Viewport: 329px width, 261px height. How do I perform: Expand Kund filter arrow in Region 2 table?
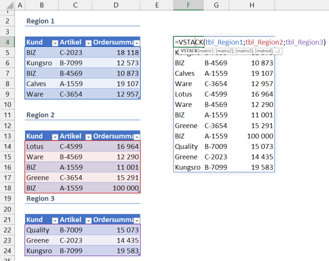coord(54,137)
